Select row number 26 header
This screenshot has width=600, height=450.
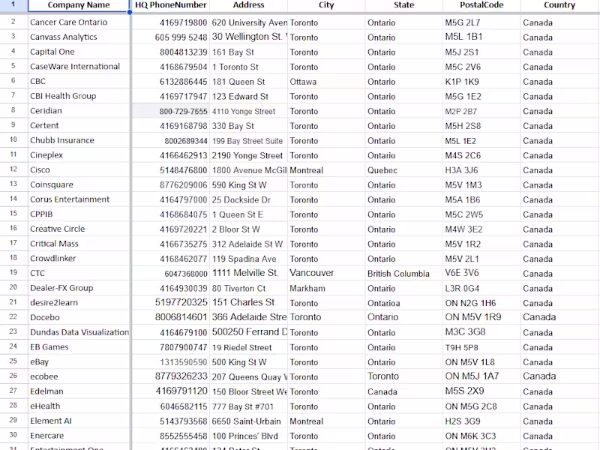pos(13,376)
